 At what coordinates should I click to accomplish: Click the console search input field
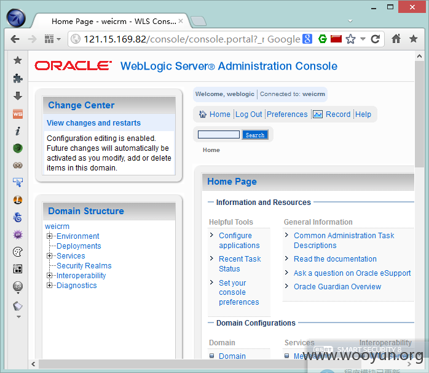tap(219, 135)
